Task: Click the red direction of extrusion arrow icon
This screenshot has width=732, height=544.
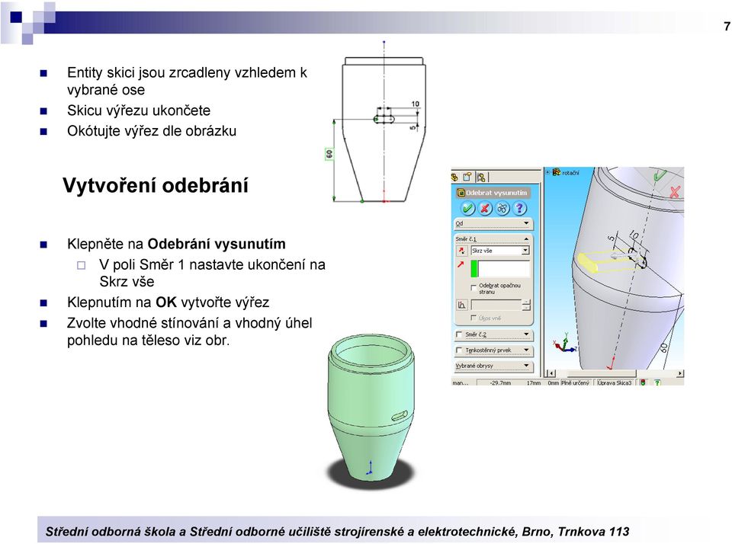Action: [x=461, y=264]
